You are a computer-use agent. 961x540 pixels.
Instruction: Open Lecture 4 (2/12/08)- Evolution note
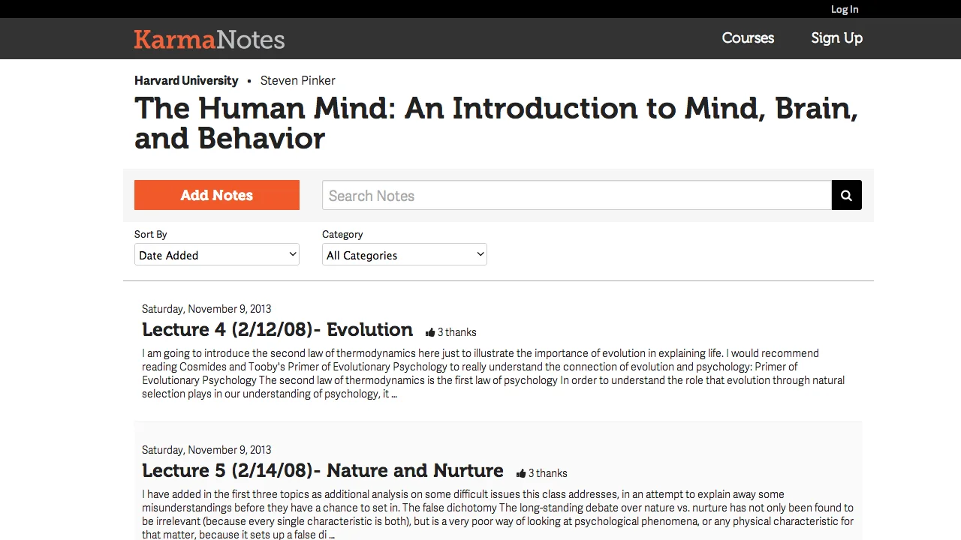point(277,329)
